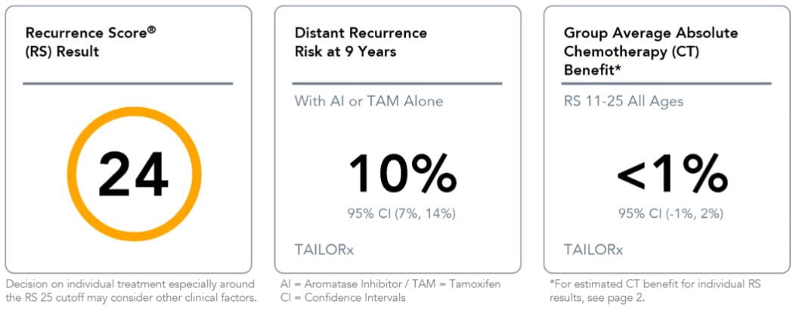Click the "Distant Recurrence Risk at 9 Years" heading
Viewport: 799px width, 313px height.
[x=361, y=42]
